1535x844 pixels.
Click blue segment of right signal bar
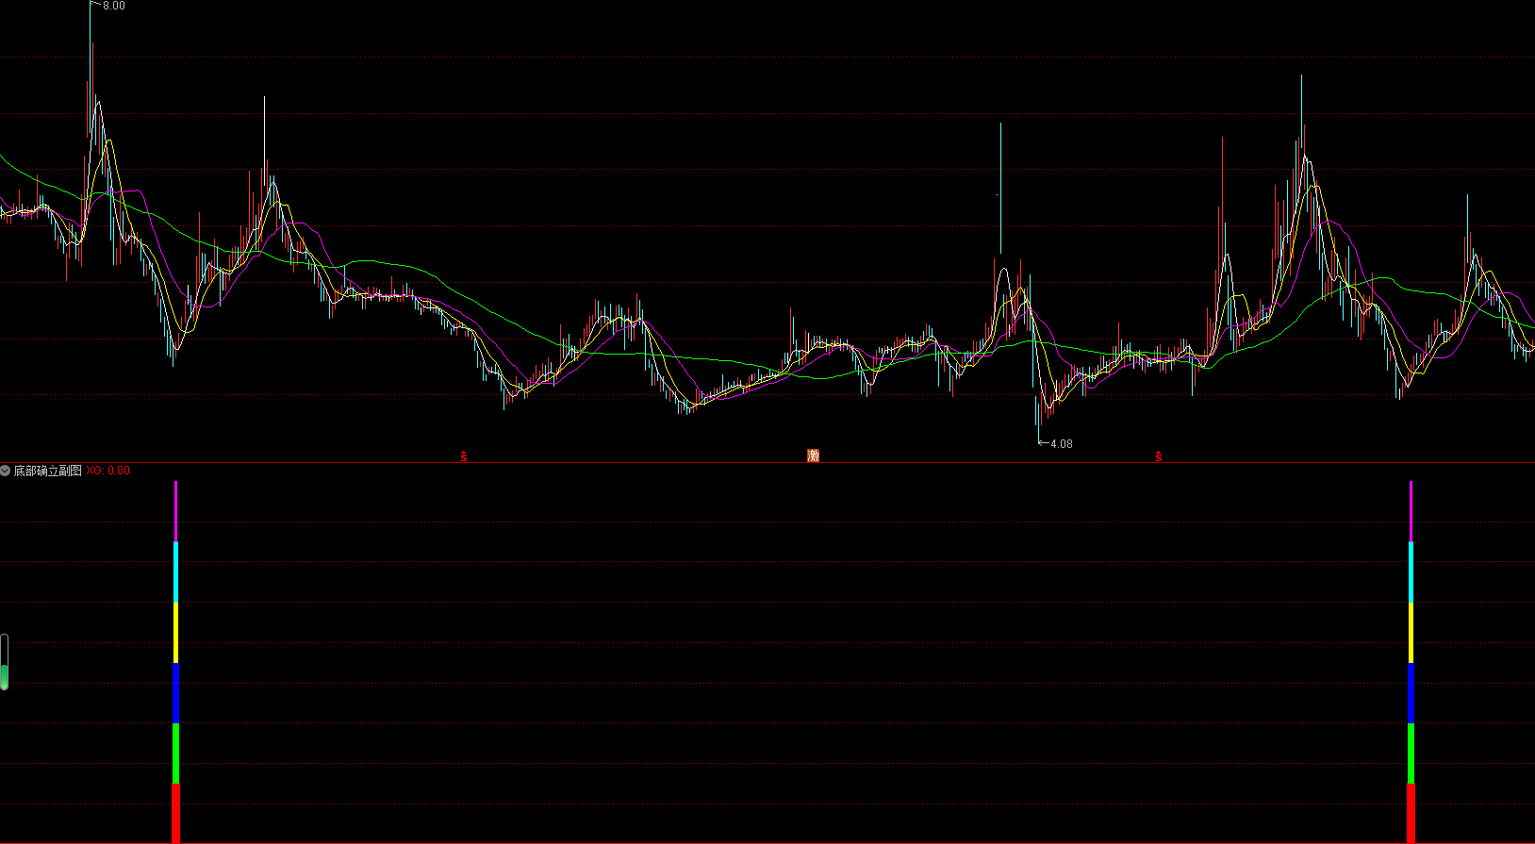pyautogui.click(x=1411, y=693)
